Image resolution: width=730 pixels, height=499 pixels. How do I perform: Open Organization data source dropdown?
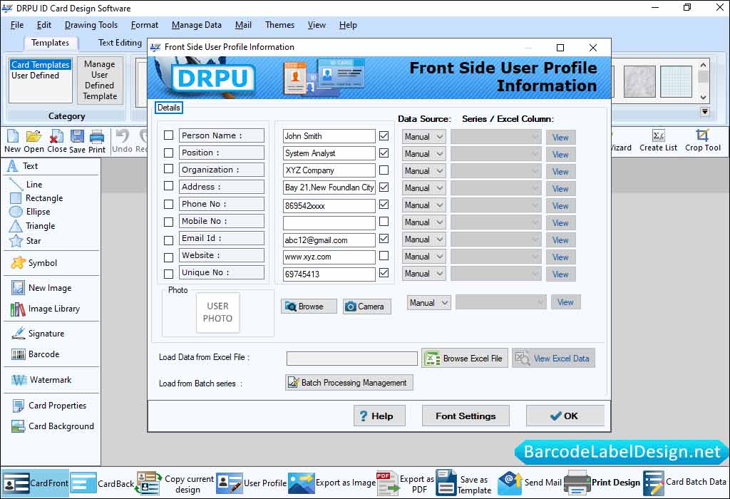point(423,171)
